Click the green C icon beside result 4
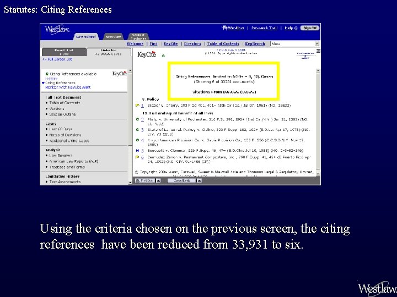This screenshot has width=397, height=297. (137, 140)
